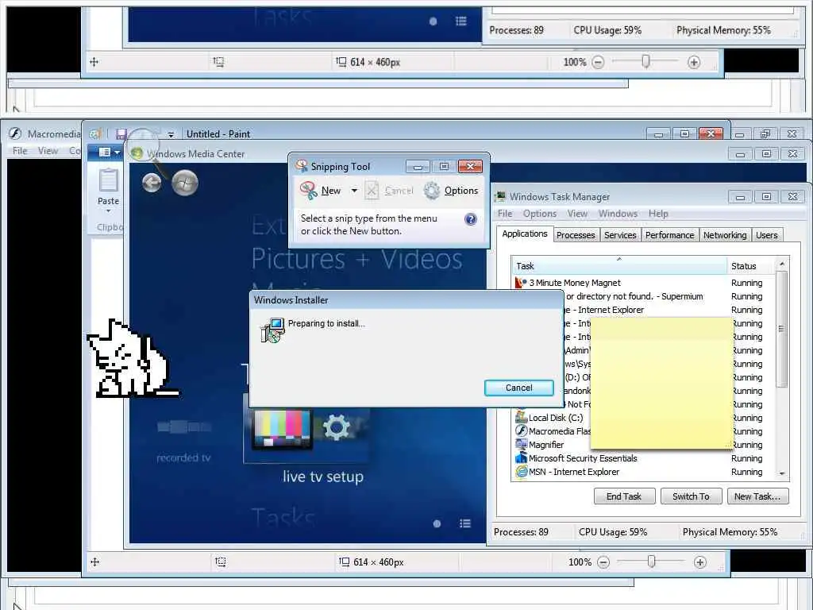Click the zoom slider in upper Paint copy
This screenshot has width=813, height=610.
coord(645,61)
